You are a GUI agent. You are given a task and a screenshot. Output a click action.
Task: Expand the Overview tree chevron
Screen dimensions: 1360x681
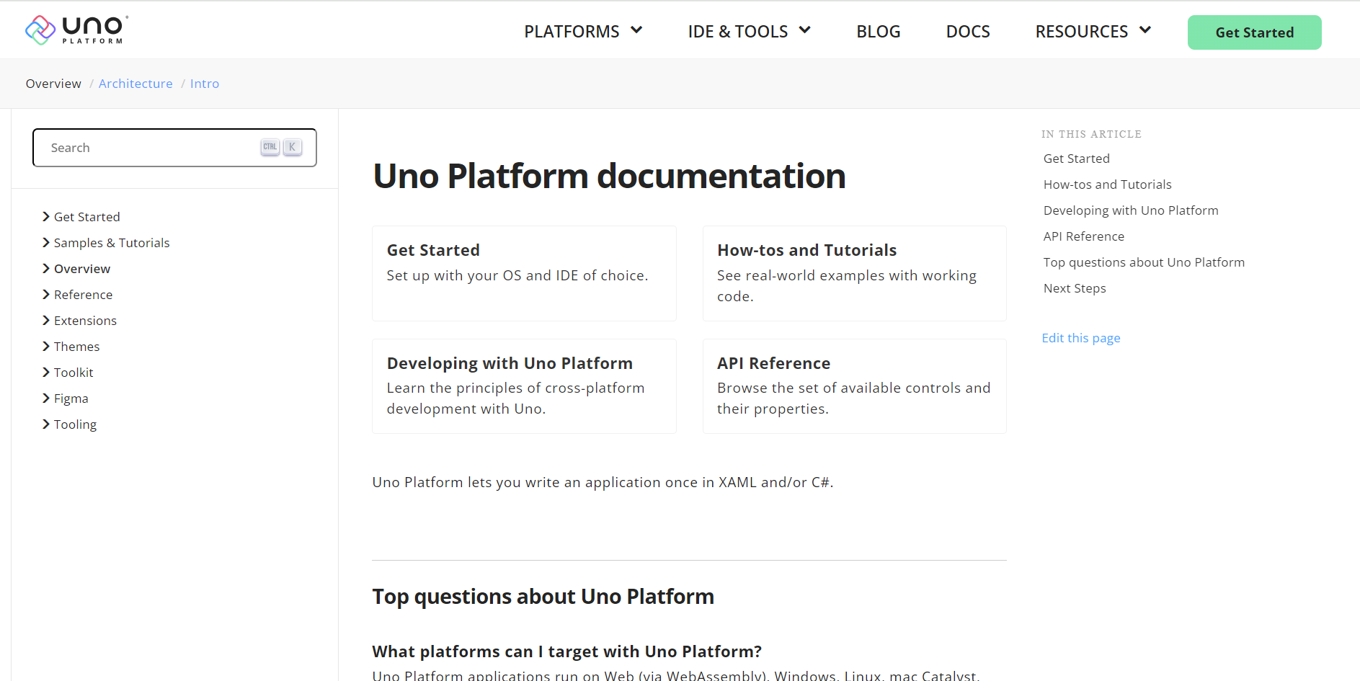click(x=46, y=269)
